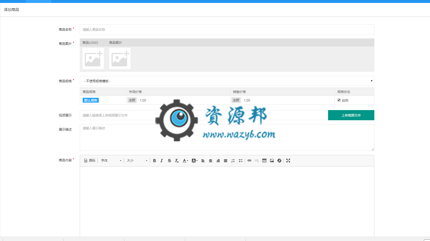
Task: Open the 字体 font dropdown
Action: point(111,161)
